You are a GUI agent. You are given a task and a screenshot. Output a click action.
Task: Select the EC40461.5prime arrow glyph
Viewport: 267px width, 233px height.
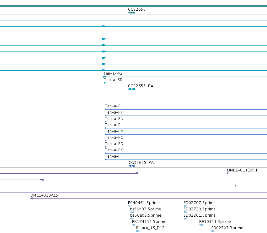coord(129,206)
